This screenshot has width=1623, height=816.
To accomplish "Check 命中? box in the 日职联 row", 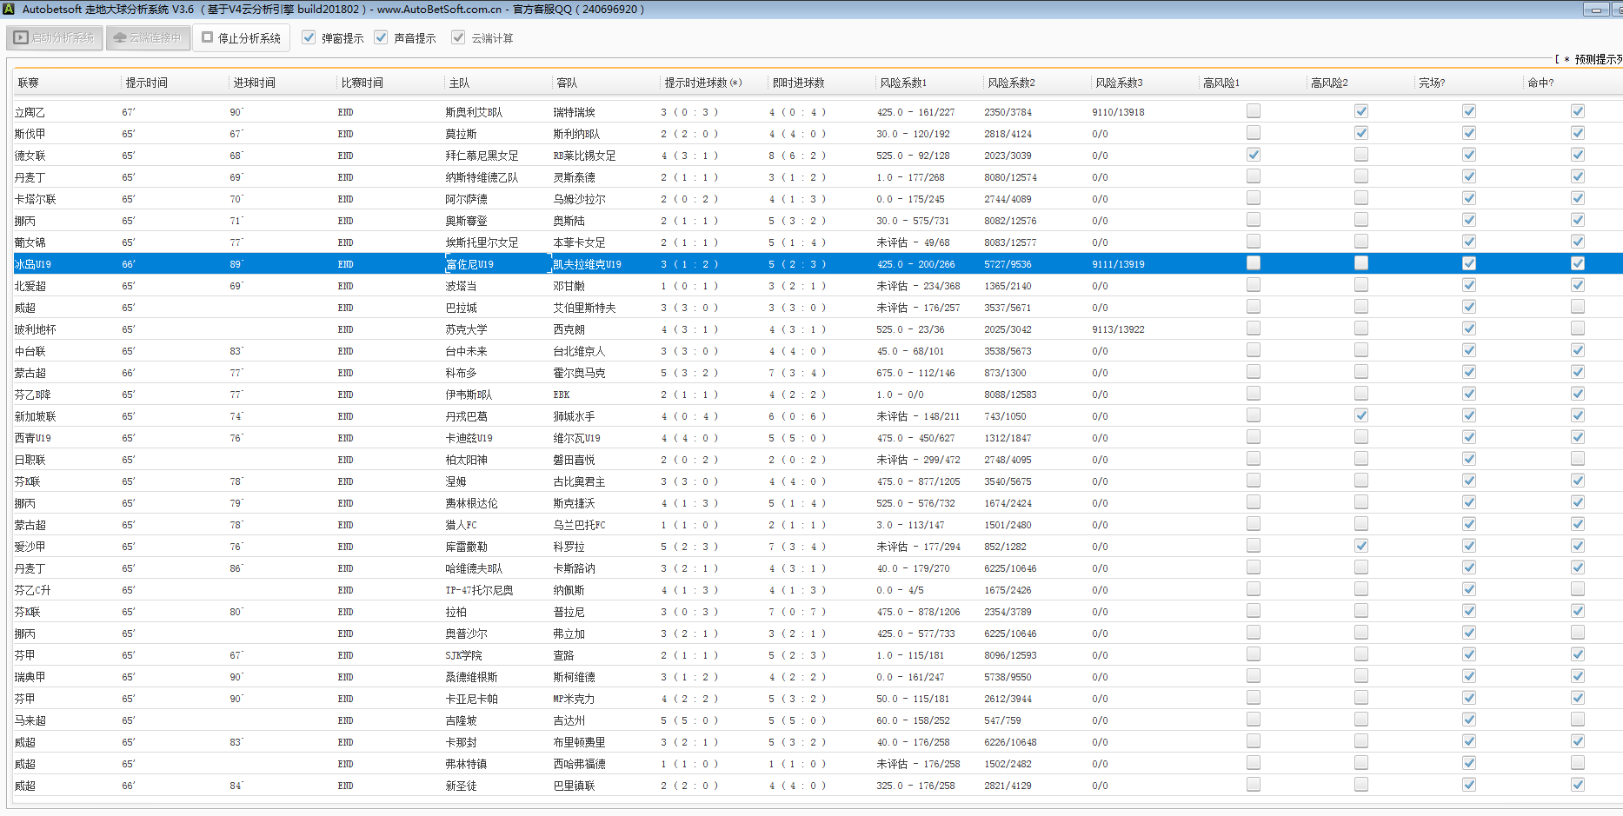I will [1577, 459].
